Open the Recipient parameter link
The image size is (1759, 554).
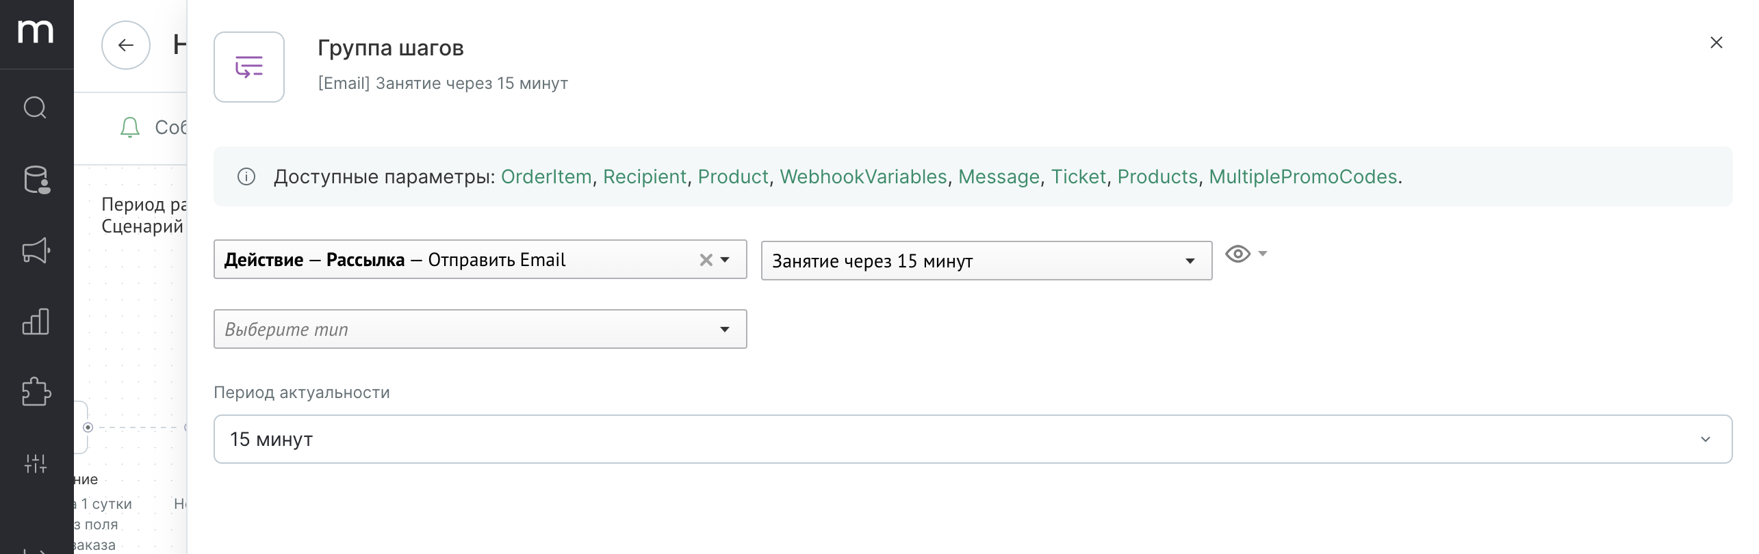[x=645, y=176]
